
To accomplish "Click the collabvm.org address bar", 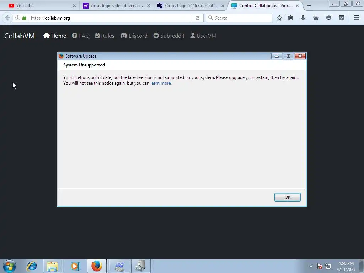I will pyautogui.click(x=110, y=18).
